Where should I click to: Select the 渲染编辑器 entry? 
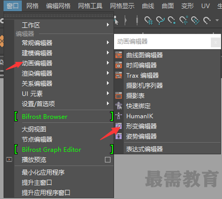(x=64, y=73)
